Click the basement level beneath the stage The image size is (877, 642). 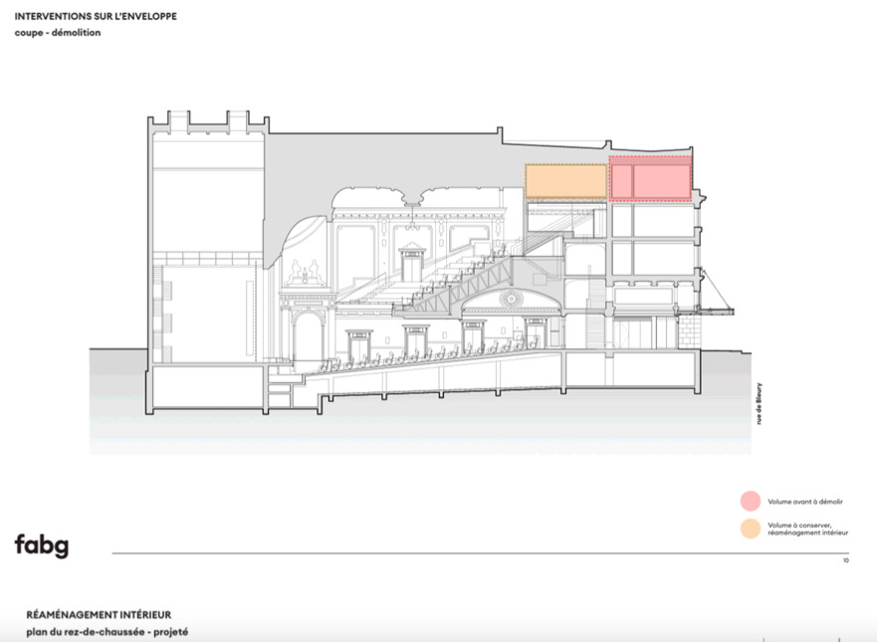[206, 388]
